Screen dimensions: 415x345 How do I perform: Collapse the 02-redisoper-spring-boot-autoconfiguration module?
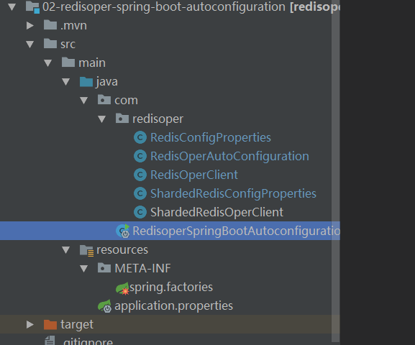point(12,7)
